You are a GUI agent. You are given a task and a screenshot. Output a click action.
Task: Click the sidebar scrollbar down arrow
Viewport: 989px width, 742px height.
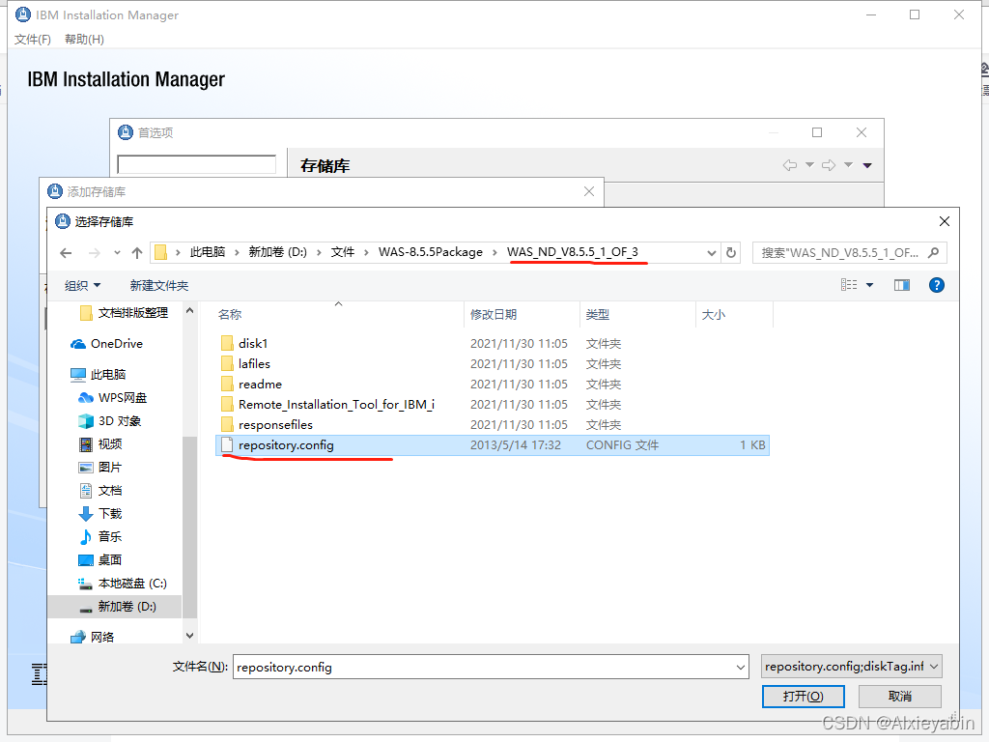189,634
